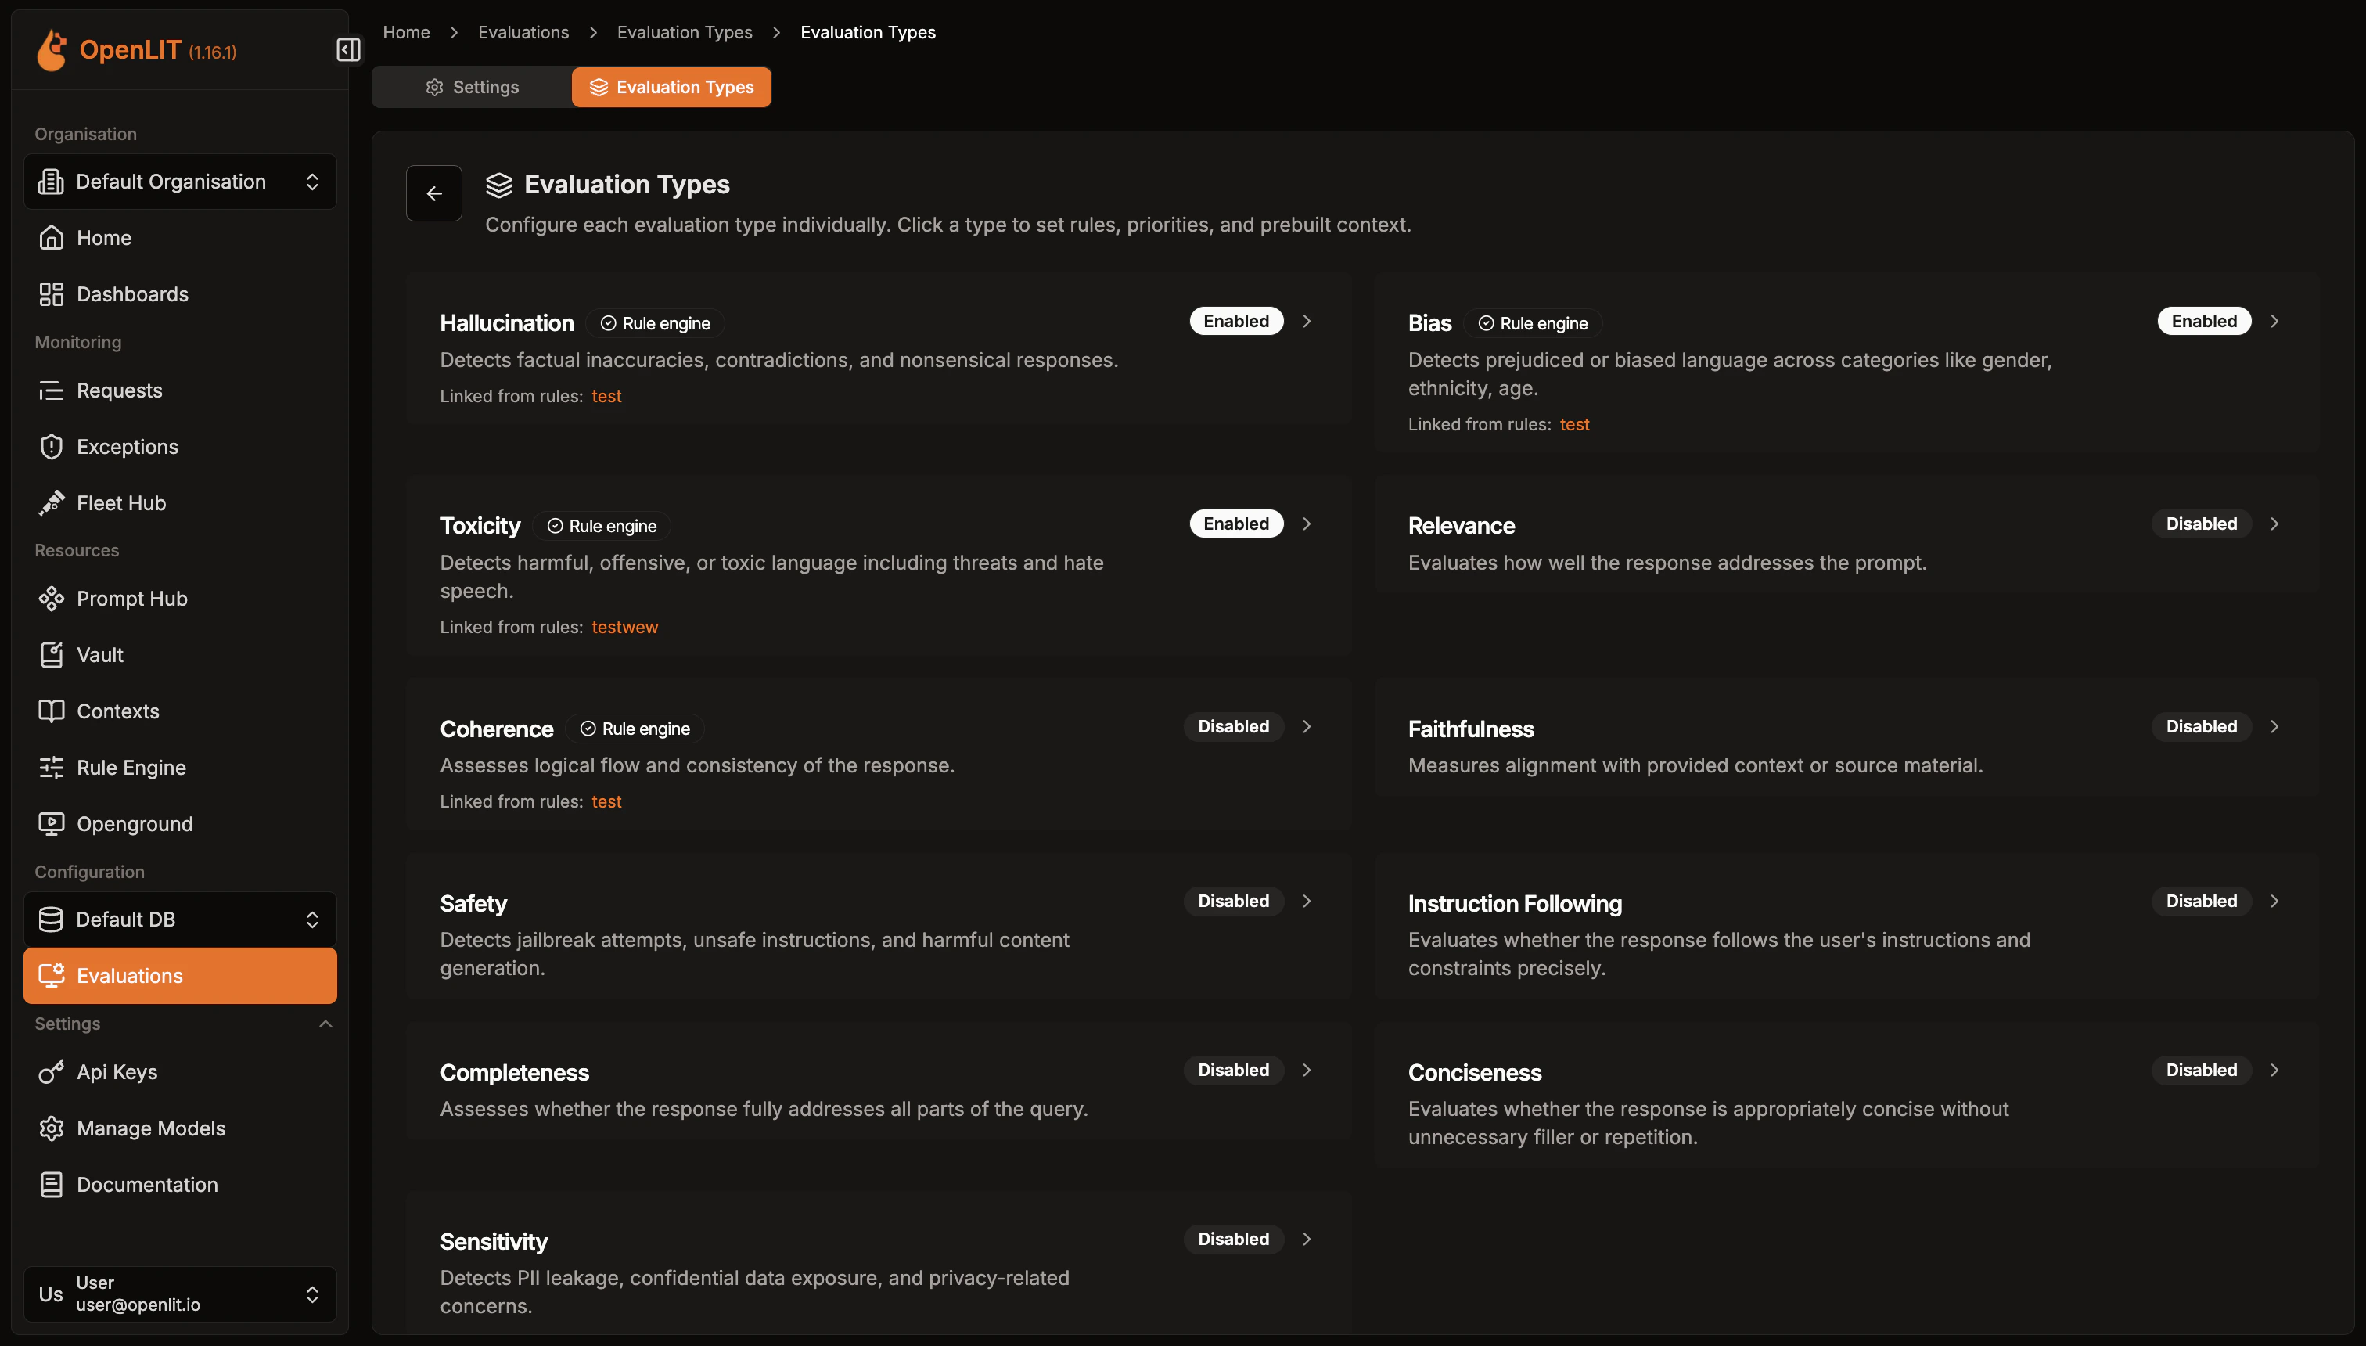Viewport: 2366px width, 1346px height.
Task: Open Default Organisation dropdown
Action: point(180,182)
